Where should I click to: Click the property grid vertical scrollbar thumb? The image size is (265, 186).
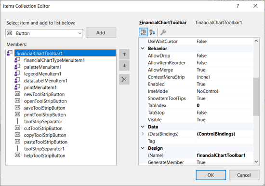(256, 97)
